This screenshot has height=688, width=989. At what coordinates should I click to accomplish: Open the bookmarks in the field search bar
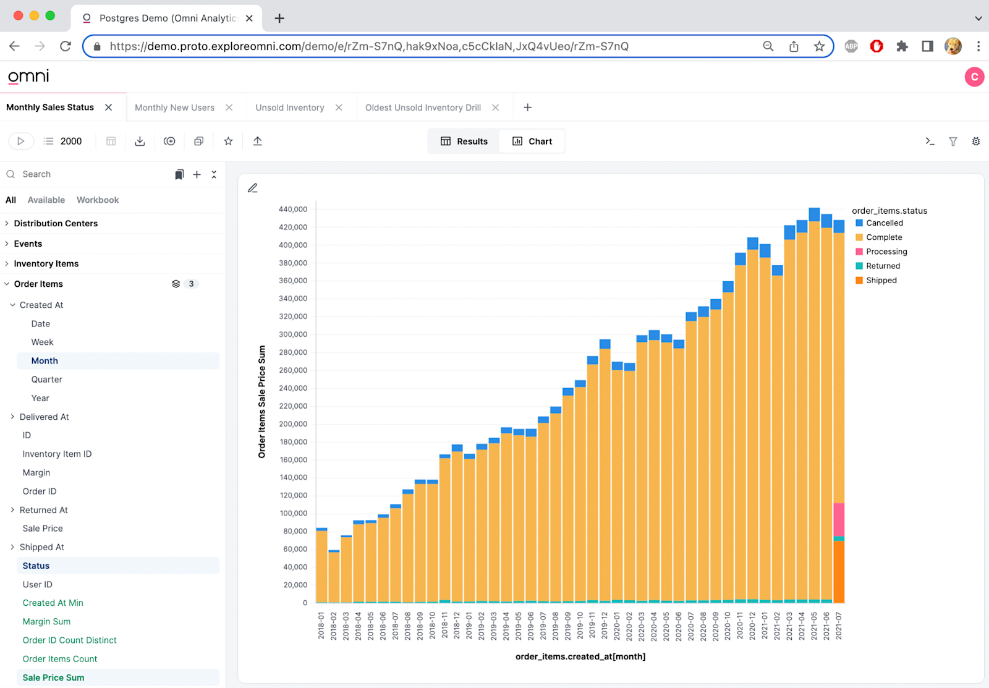click(179, 174)
